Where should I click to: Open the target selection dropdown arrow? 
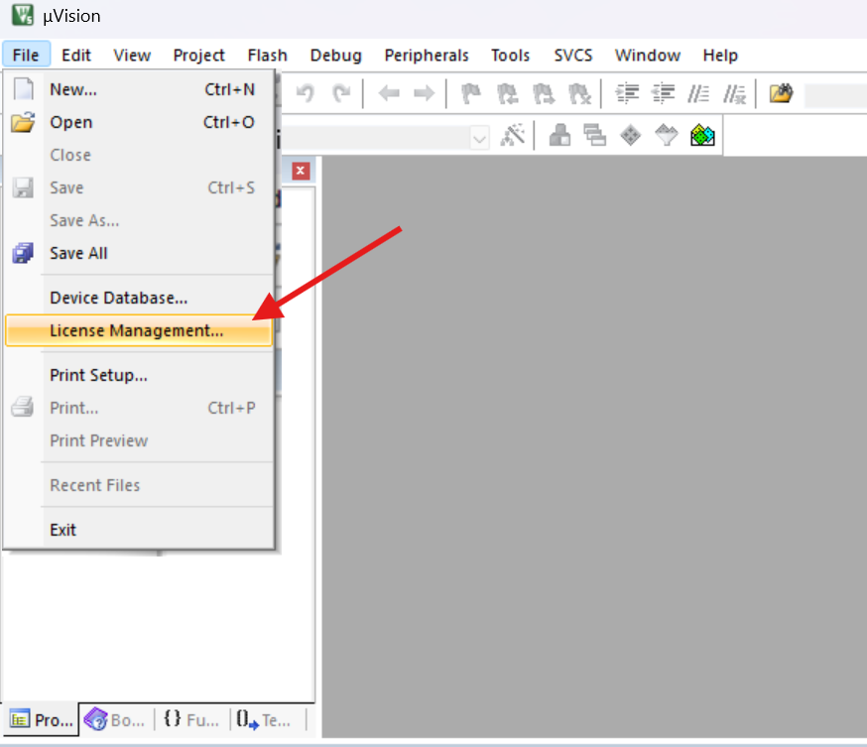tap(479, 138)
